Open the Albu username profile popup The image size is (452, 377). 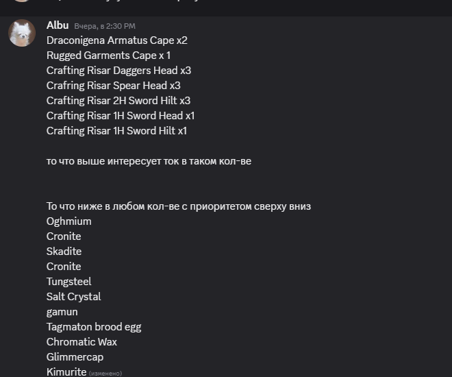[x=58, y=25]
